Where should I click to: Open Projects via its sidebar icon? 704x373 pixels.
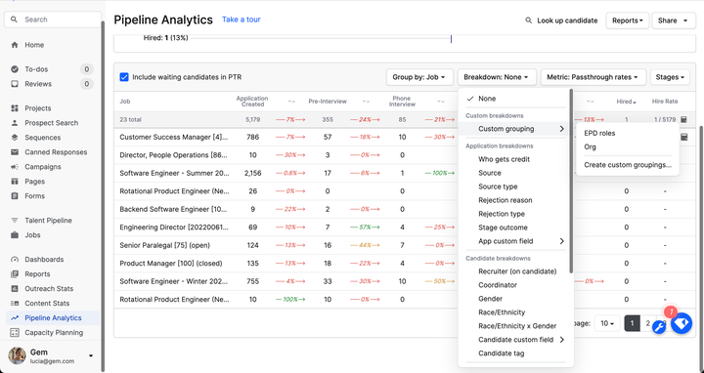pos(15,108)
